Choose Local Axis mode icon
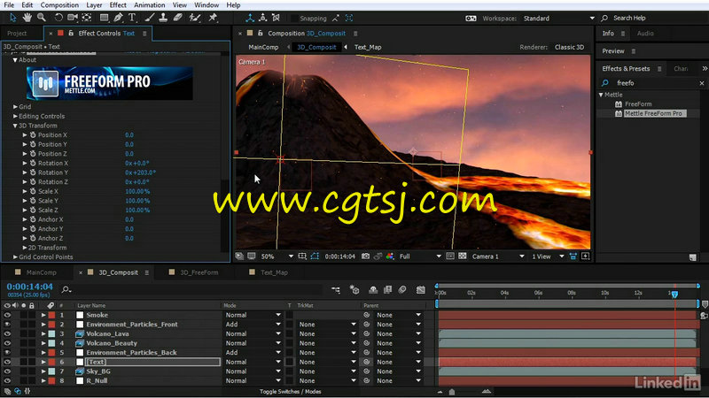This screenshot has height=398, width=709. click(x=250, y=18)
